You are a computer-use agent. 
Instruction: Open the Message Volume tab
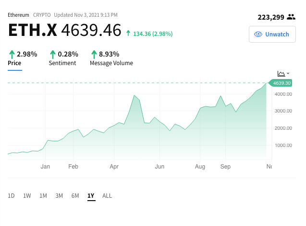111,63
